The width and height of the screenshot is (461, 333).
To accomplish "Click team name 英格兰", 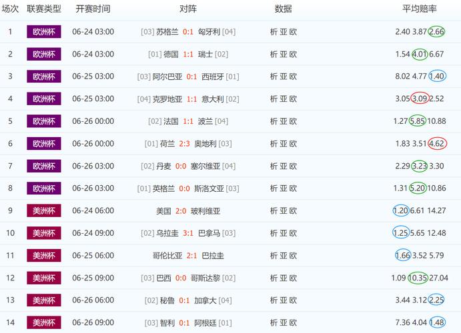I will click(163, 188).
